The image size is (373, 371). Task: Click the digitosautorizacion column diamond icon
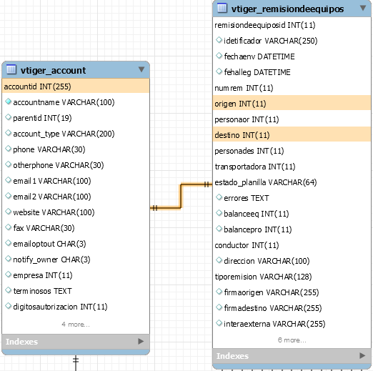point(9,306)
